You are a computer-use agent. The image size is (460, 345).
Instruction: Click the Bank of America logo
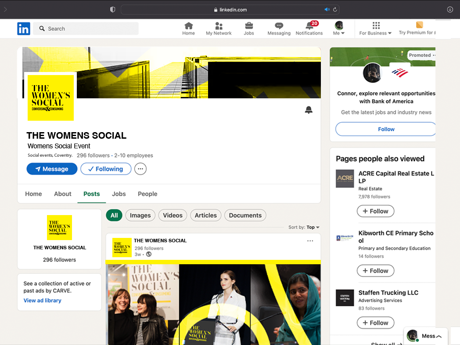399,72
